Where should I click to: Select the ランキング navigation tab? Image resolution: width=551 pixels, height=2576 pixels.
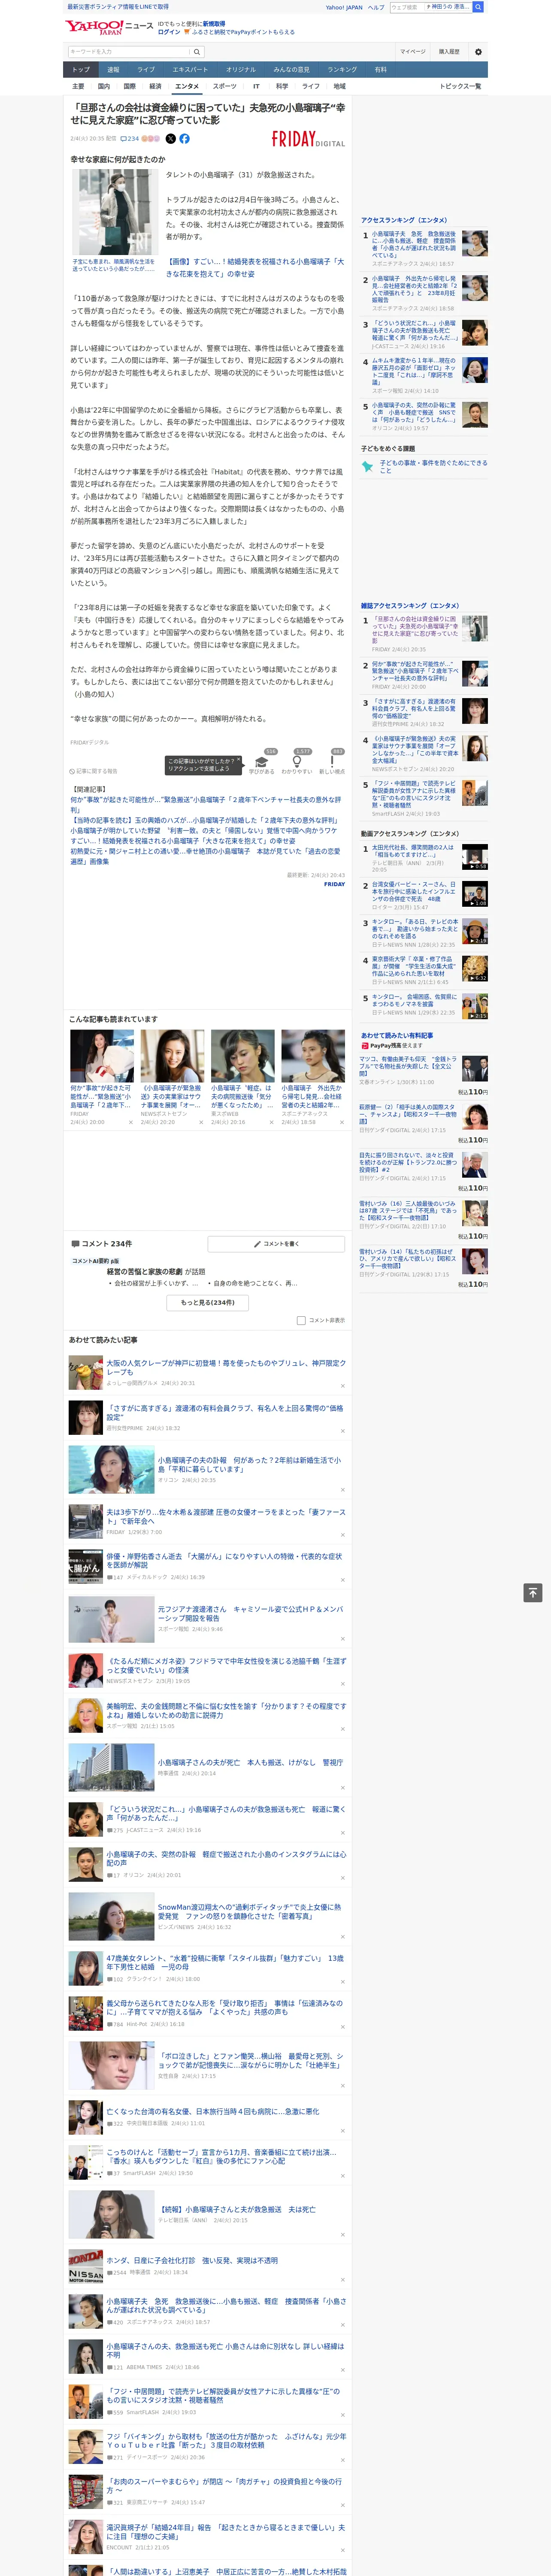click(x=342, y=70)
